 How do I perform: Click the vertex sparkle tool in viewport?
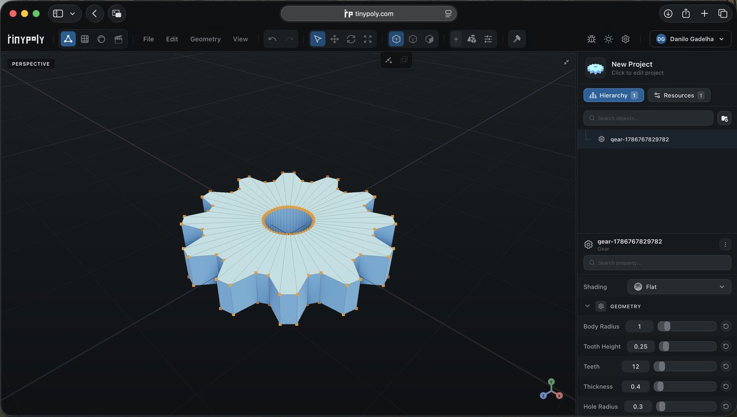[389, 60]
